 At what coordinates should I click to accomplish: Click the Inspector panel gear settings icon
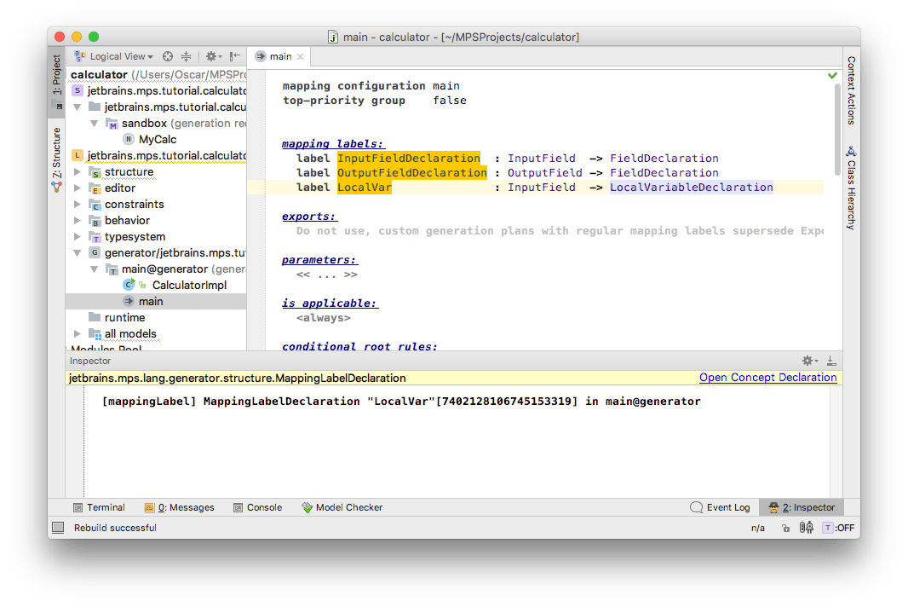tap(808, 361)
